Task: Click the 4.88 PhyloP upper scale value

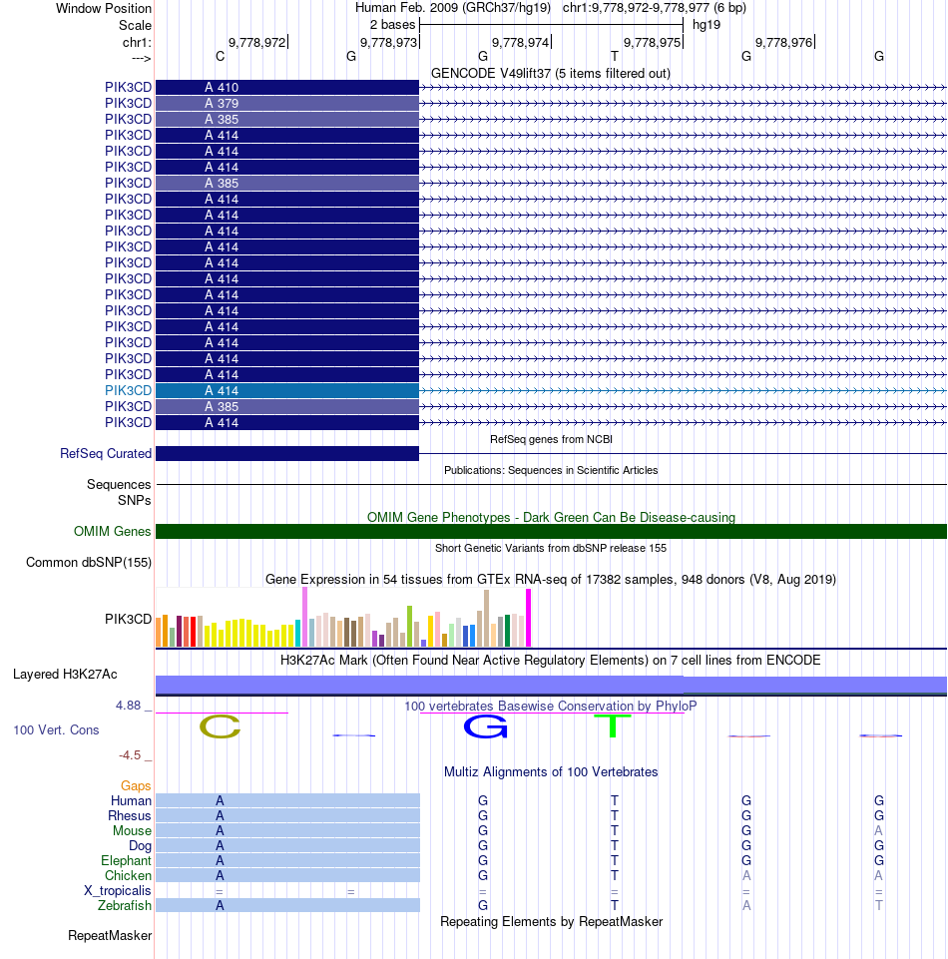Action: coord(129,706)
